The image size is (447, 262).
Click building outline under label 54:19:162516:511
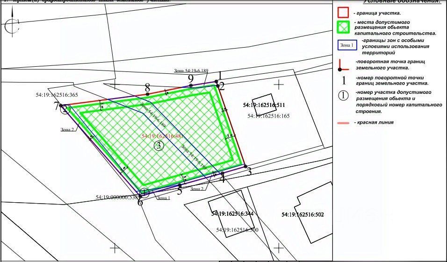coord(263,104)
